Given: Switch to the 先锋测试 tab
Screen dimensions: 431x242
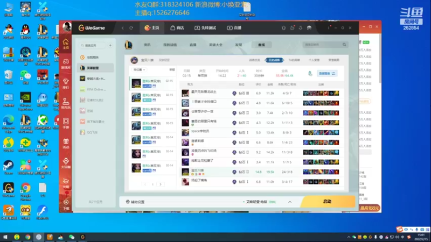Looking at the screenshot, I should 205,28.
